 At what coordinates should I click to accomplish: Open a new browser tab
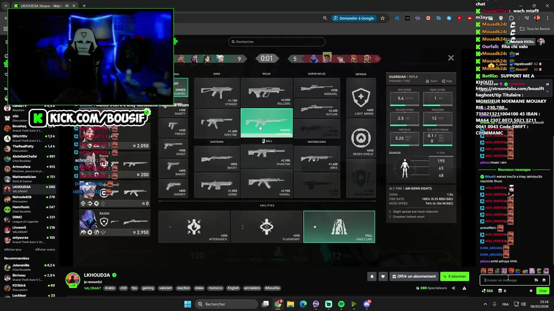click(84, 6)
